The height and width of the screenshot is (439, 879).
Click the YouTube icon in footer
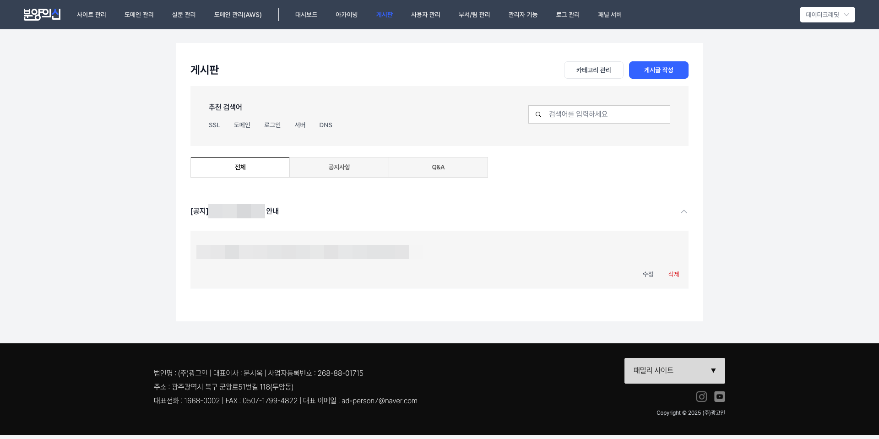[x=719, y=396]
